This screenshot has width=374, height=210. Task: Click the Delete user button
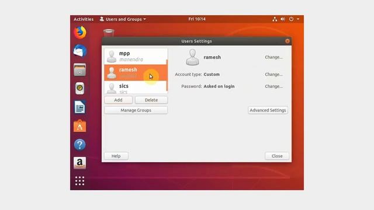tap(151, 100)
